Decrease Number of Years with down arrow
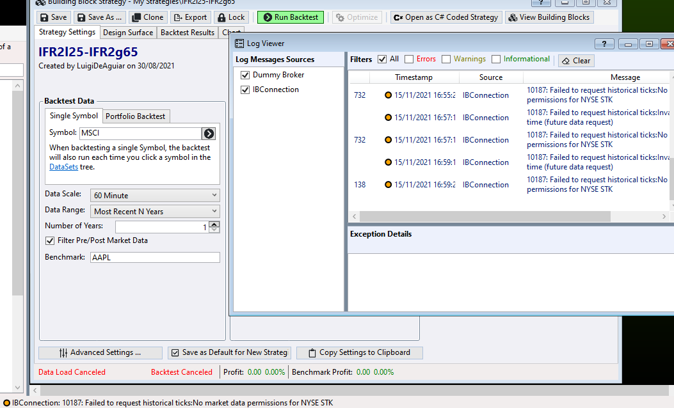The image size is (674, 408). point(214,230)
